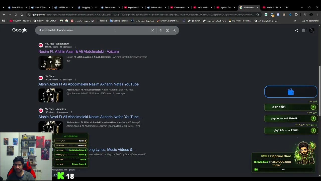Bookmark this page with the star icon
The width and height of the screenshot is (321, 181).
point(258,15)
